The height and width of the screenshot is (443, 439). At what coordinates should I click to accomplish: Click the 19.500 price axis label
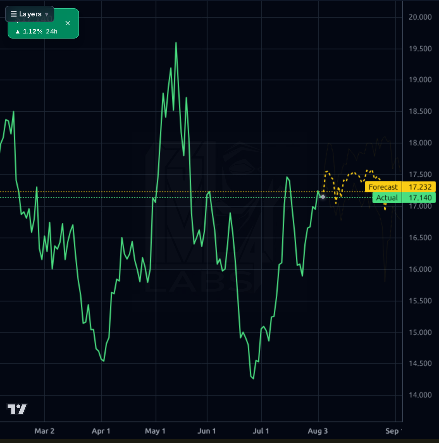click(420, 49)
